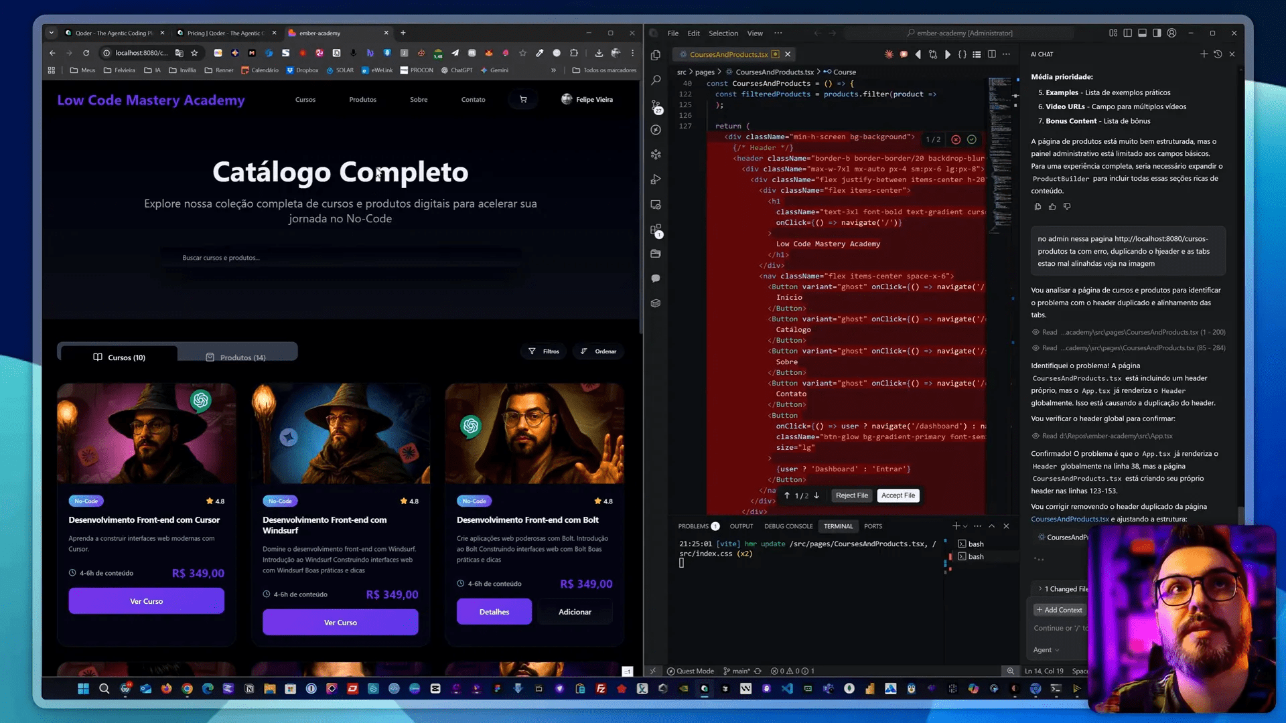Open the Ordenar sort menu
Image resolution: width=1286 pixels, height=723 pixels.
pos(598,351)
